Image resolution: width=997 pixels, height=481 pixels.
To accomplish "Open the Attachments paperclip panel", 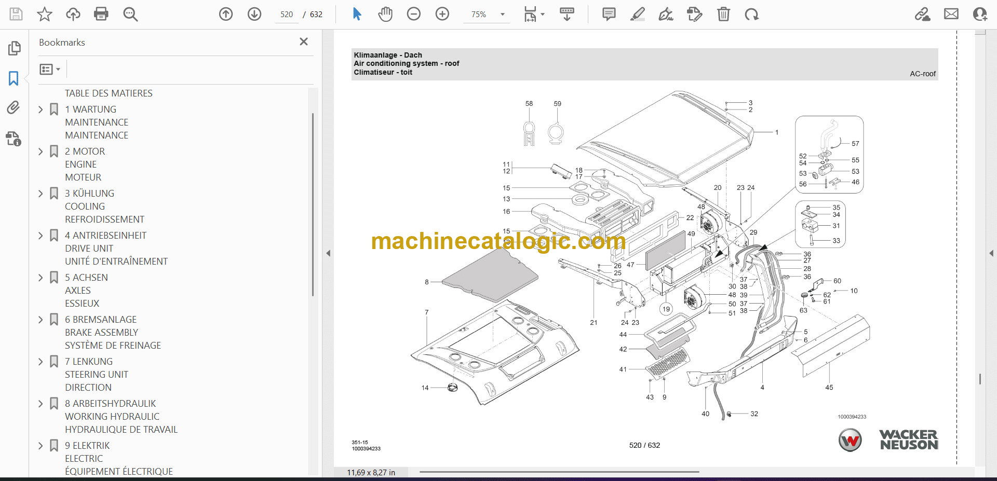I will (x=14, y=107).
